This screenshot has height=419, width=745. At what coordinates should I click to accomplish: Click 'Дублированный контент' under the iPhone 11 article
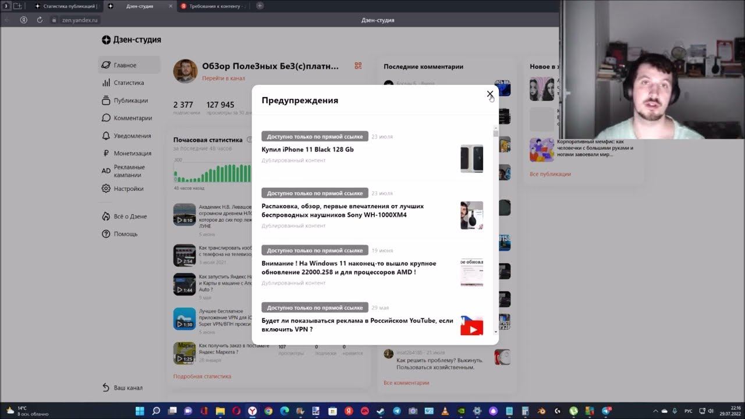293,161
